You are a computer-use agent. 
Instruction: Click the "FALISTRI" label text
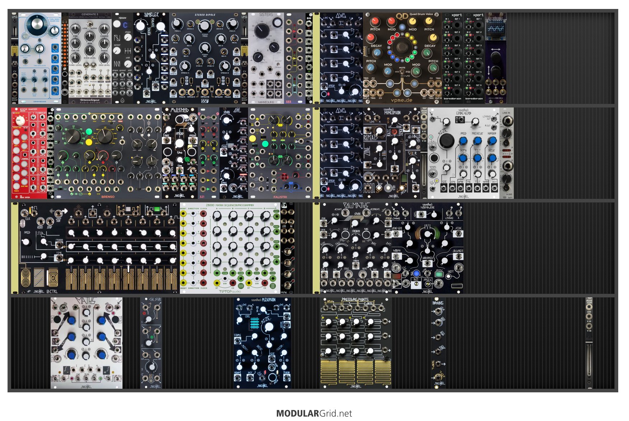(280, 197)
